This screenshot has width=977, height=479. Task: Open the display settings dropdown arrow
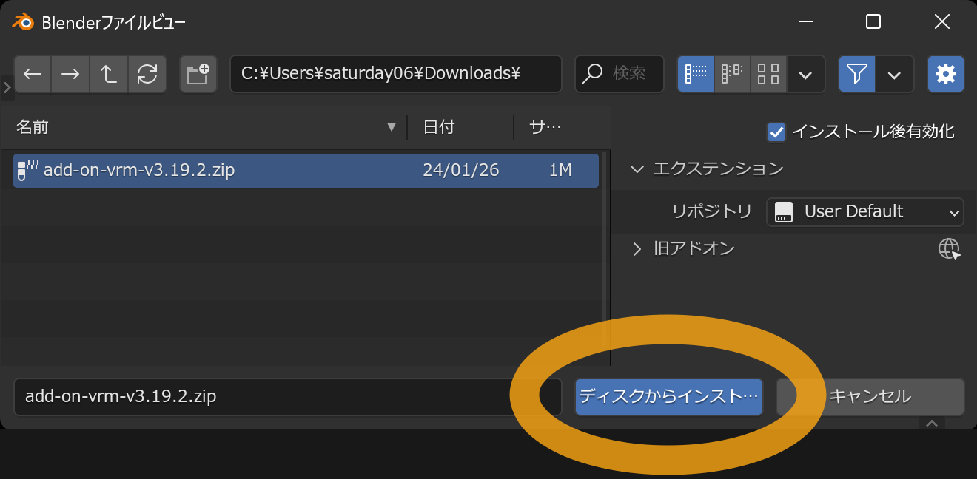tap(806, 74)
